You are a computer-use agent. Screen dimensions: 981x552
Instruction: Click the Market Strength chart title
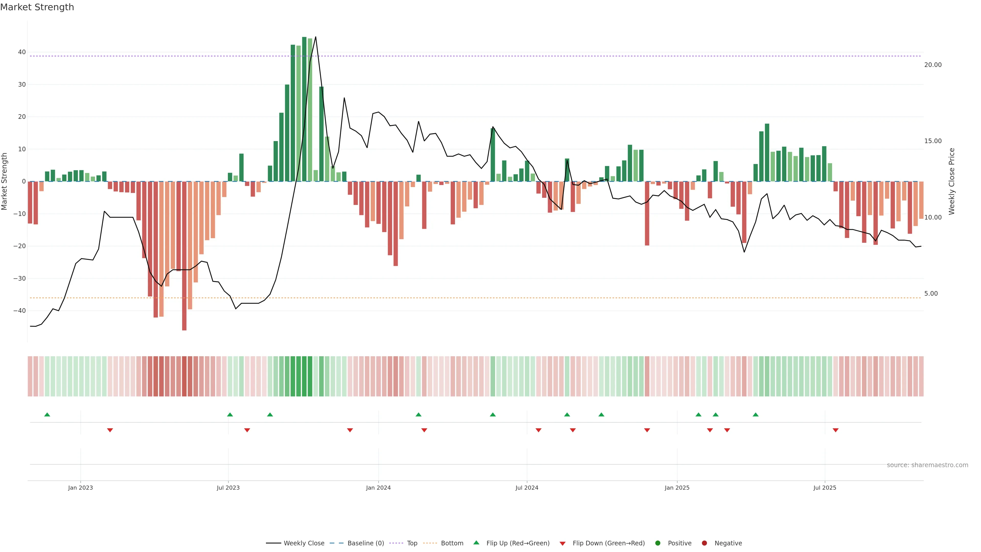point(37,7)
